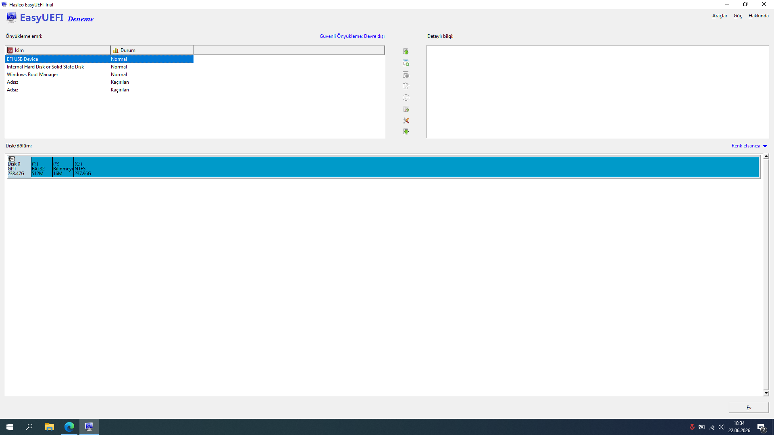Select the second Adsız boot entry
The image size is (774, 435).
coord(99,90)
